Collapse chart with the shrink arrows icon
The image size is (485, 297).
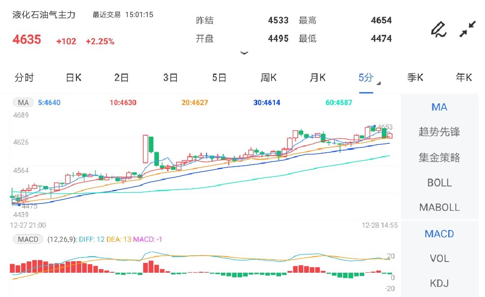[467, 29]
